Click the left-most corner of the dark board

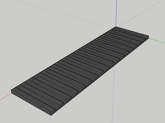click(x=11, y=90)
